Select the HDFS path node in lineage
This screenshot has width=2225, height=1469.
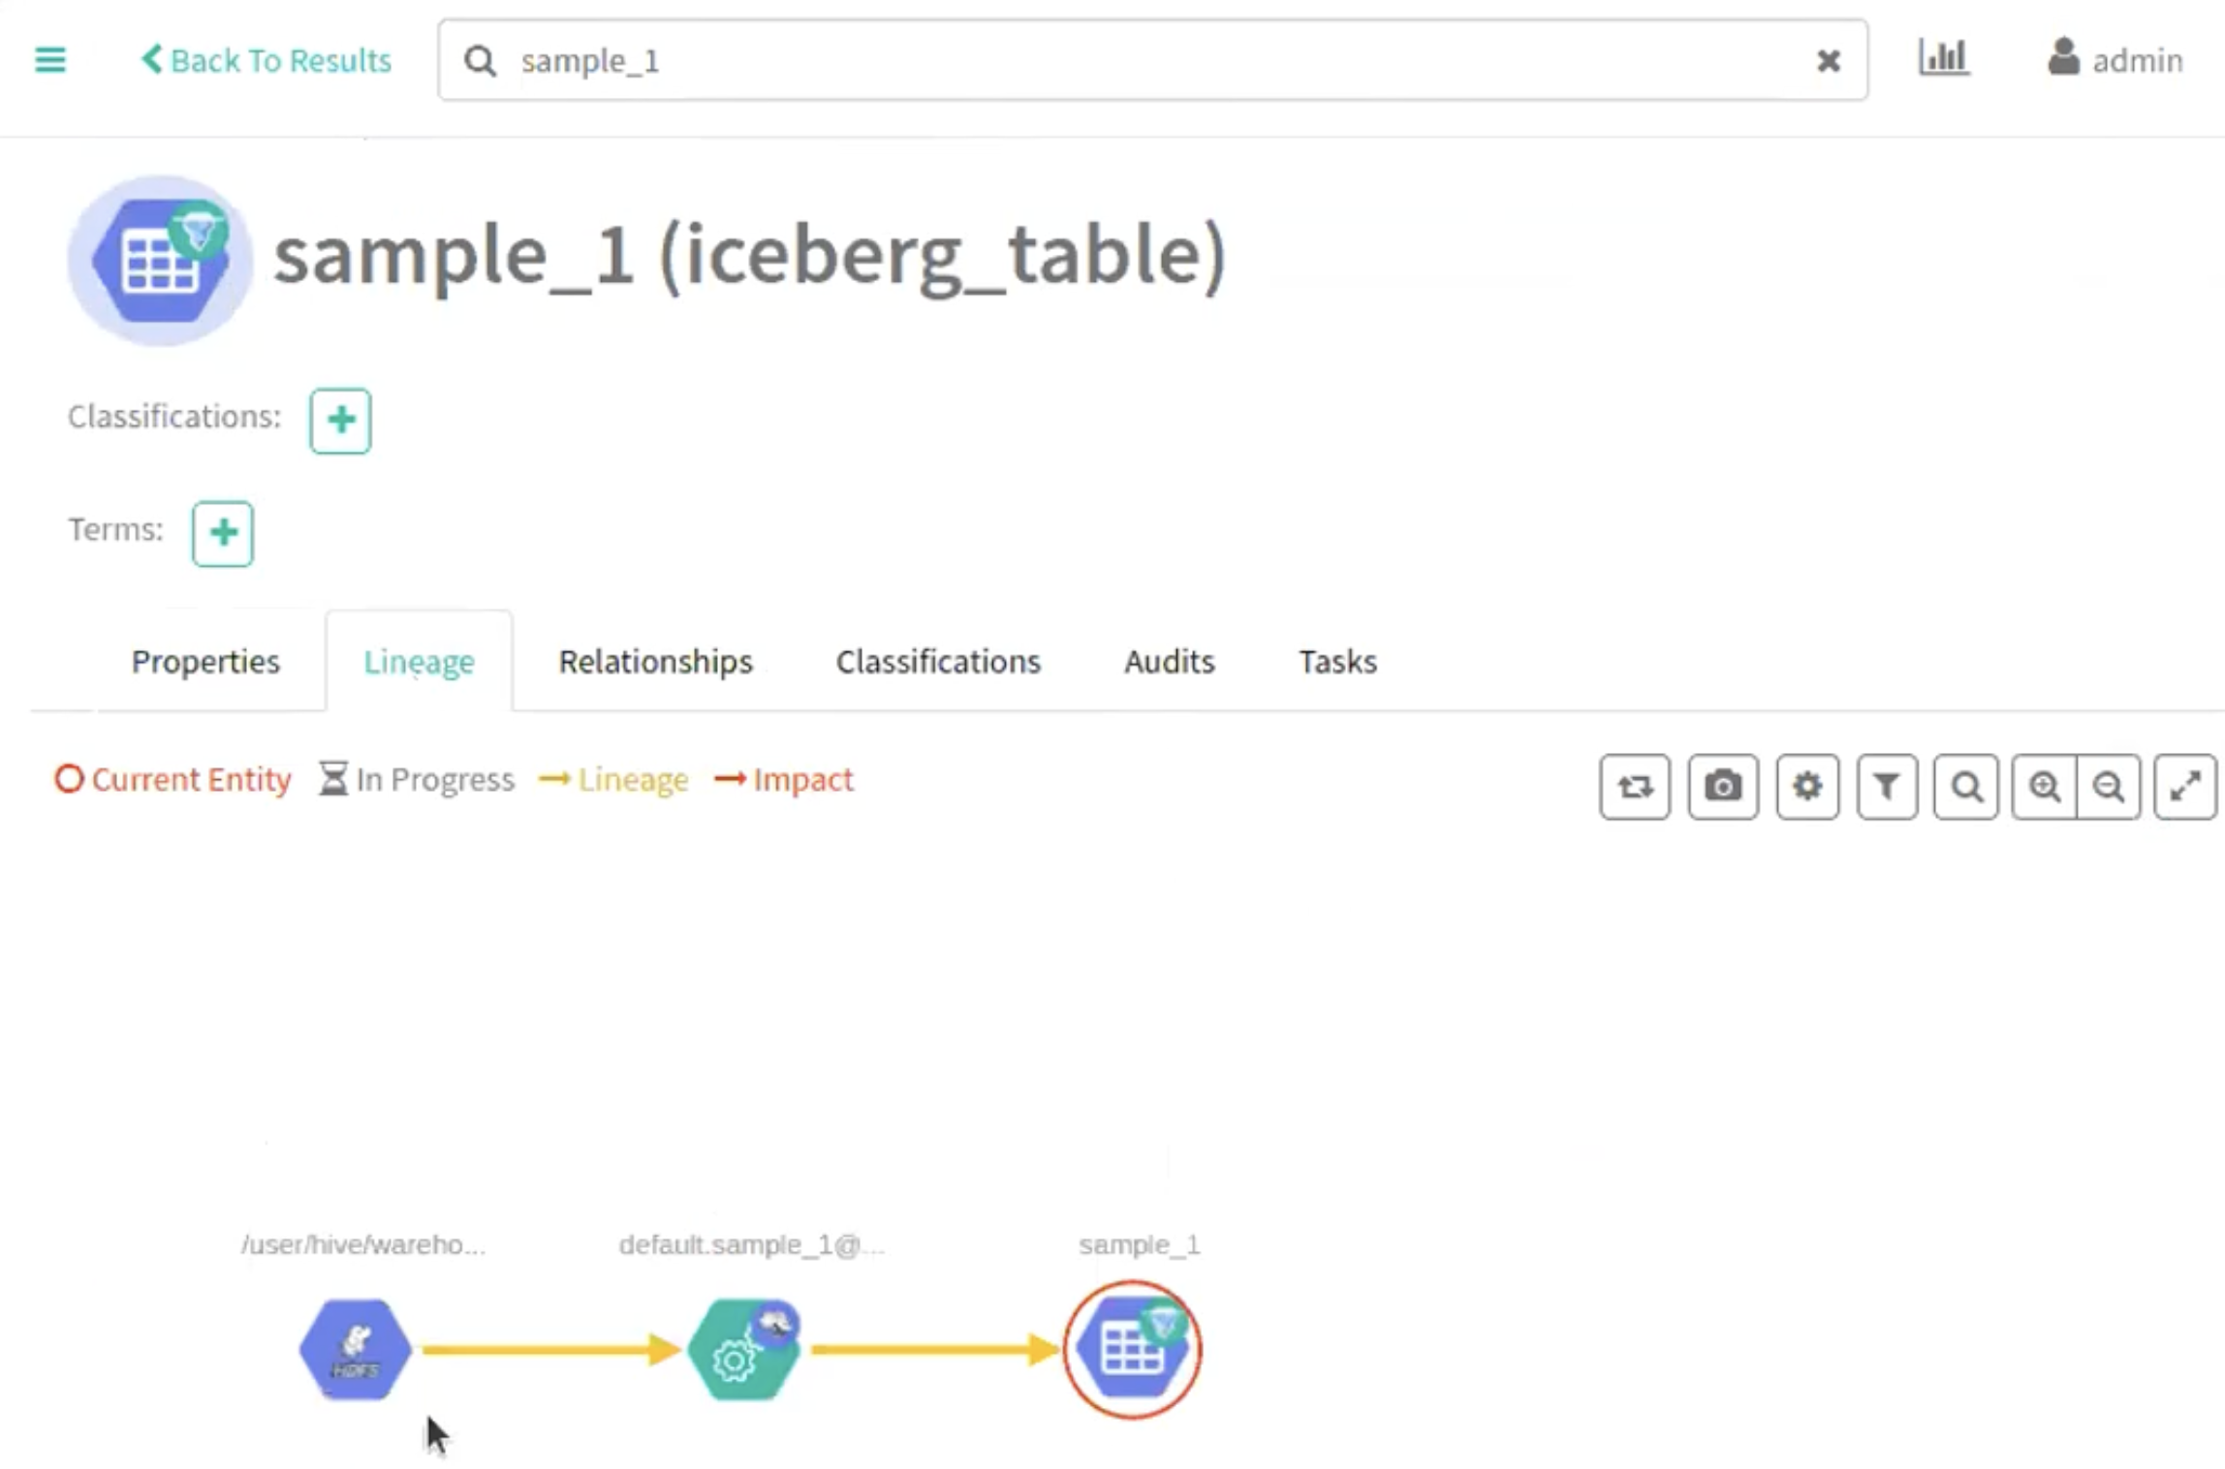point(356,1350)
